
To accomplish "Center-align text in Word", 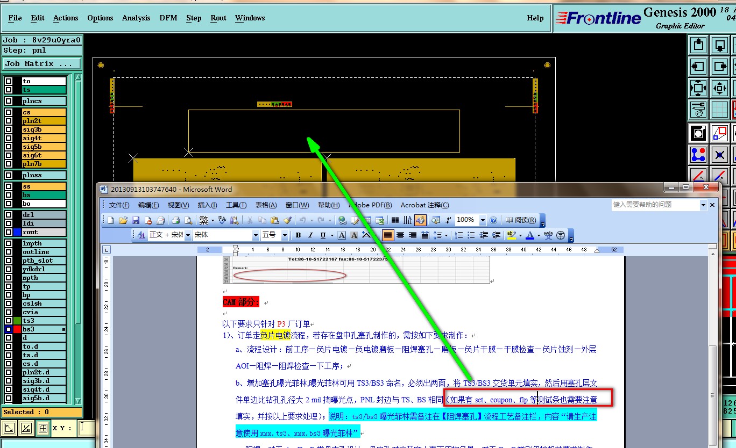I will [x=400, y=235].
